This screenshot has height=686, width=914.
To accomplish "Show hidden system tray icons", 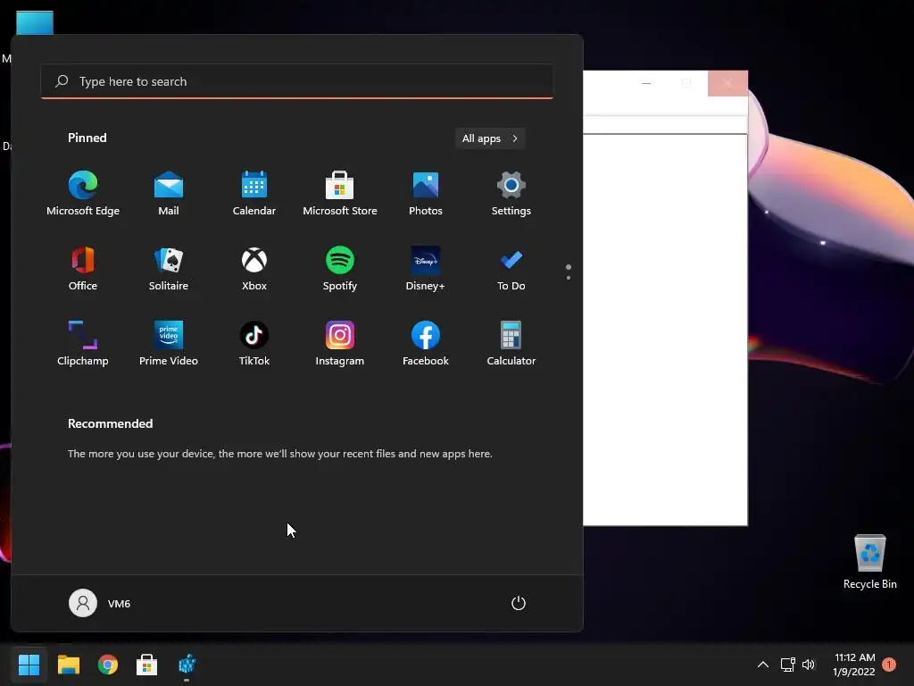I will pos(762,665).
